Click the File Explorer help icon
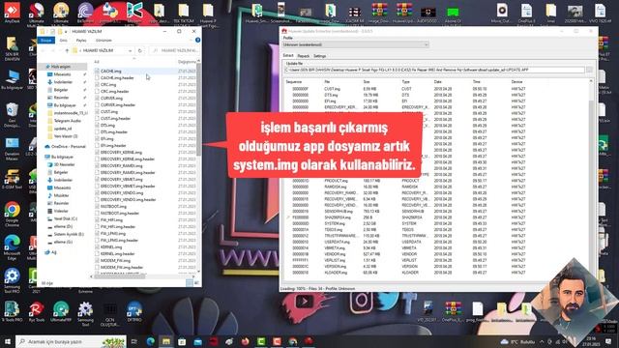 pos(197,40)
